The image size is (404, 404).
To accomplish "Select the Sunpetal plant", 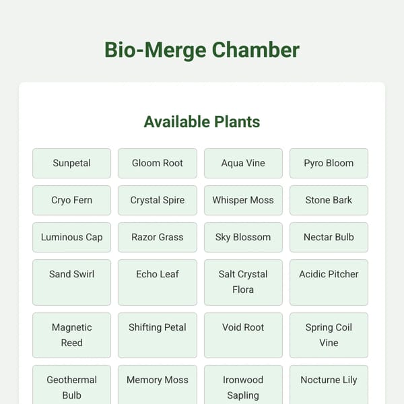I will tap(71, 163).
